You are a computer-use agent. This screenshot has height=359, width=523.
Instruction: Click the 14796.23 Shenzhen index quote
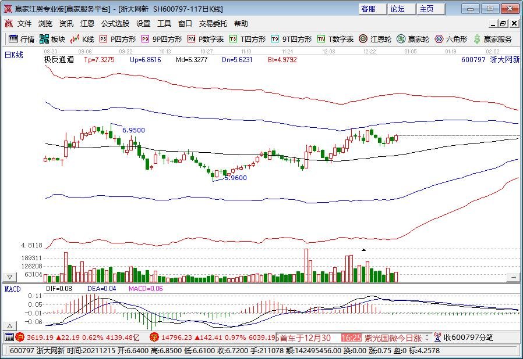pos(177,338)
